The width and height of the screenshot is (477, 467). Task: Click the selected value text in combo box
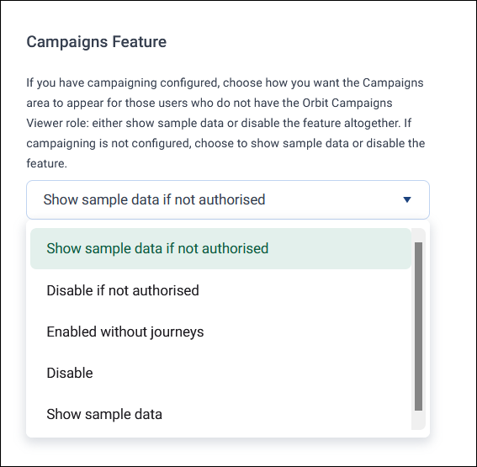coord(154,199)
